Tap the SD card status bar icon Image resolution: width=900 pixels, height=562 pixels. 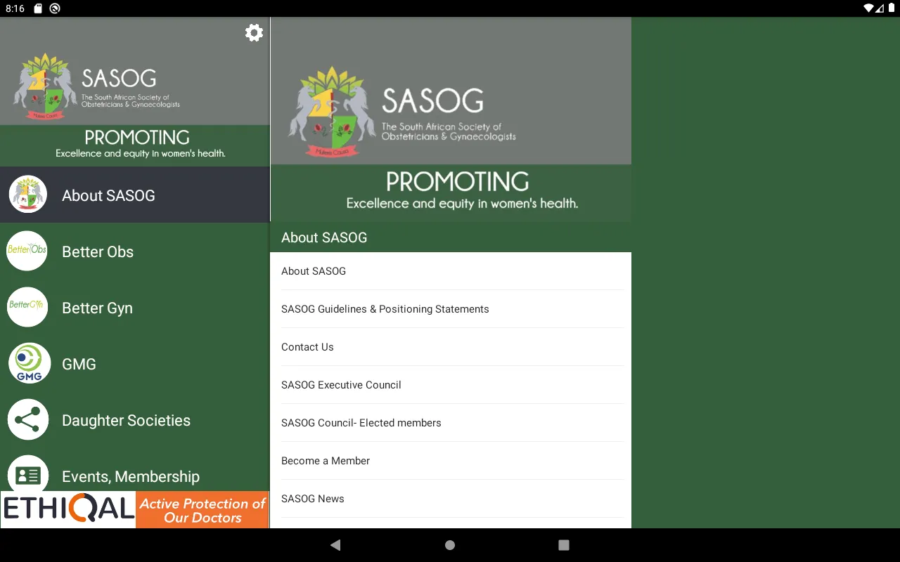tap(38, 8)
